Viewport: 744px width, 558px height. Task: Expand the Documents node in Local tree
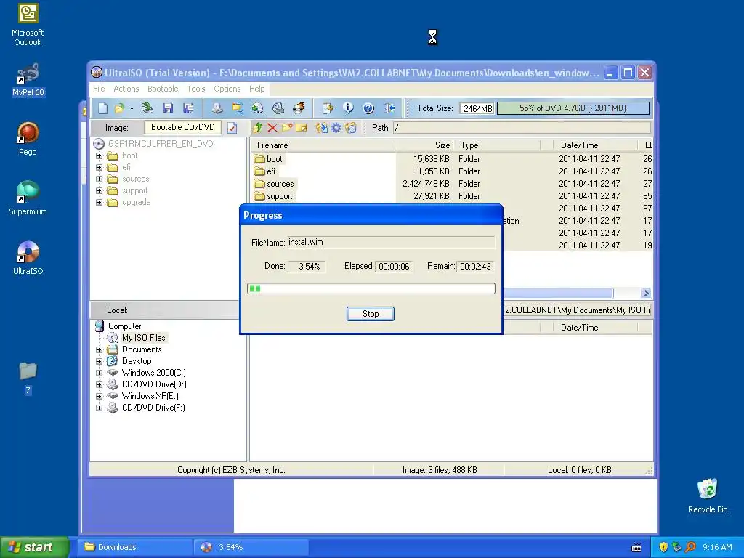(99, 349)
